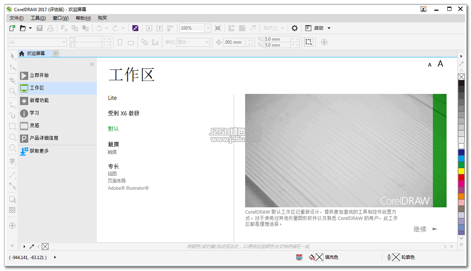Screen dimensions: 471x271
Task: Click the home icon on Welcome tab
Action: (x=22, y=53)
